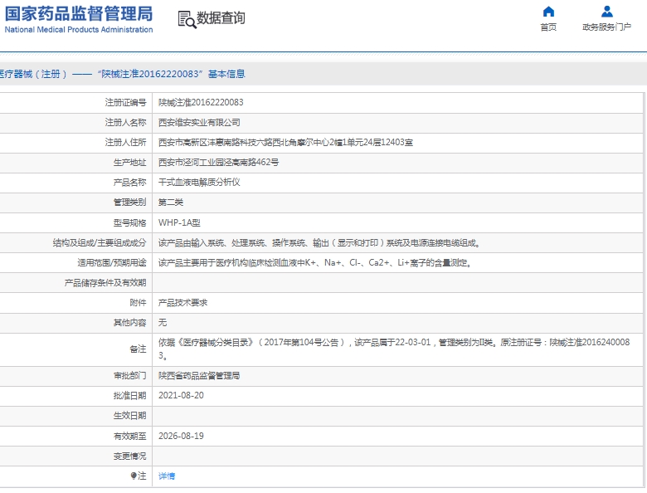The height and width of the screenshot is (493, 647).
Task: Click attachment value 产品技术要求
Action: (x=182, y=303)
